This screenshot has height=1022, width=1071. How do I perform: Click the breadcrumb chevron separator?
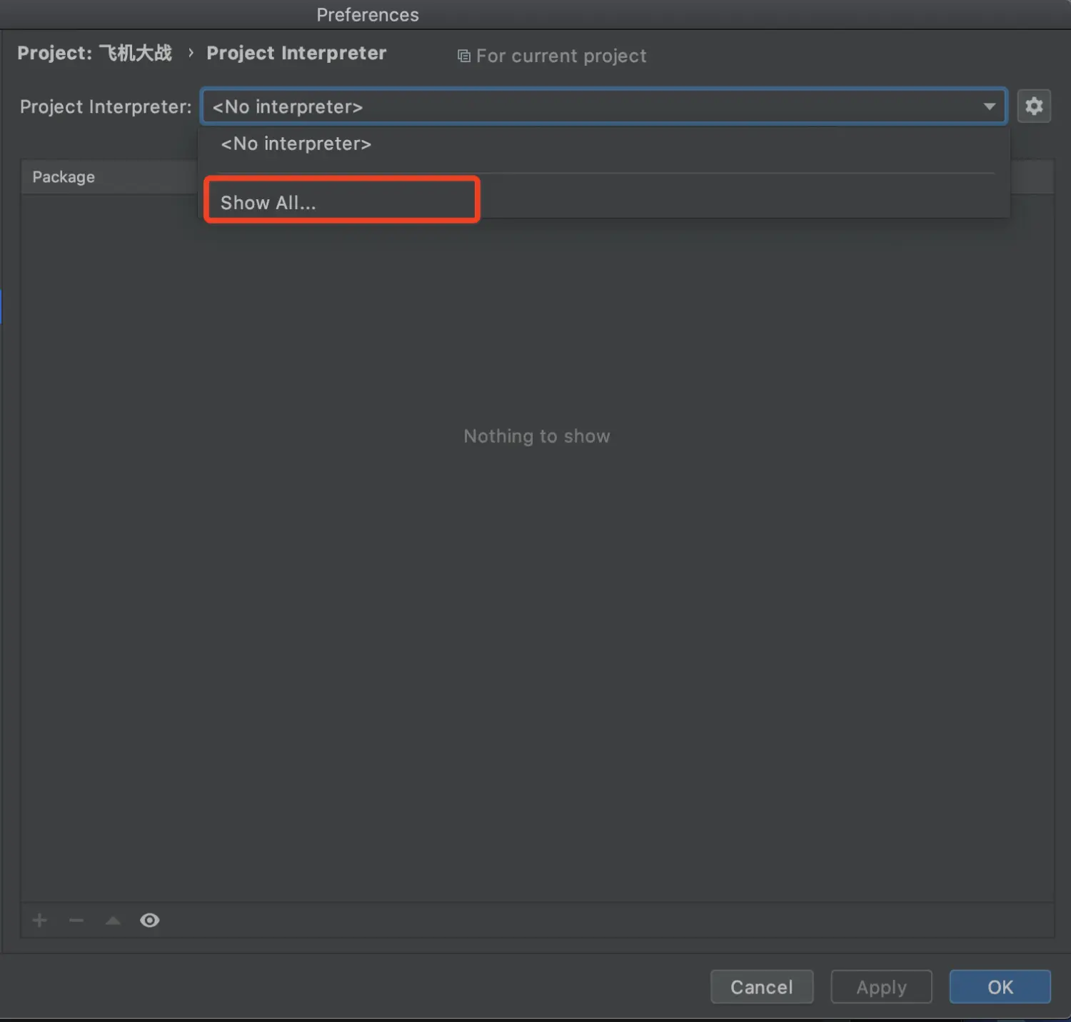191,53
